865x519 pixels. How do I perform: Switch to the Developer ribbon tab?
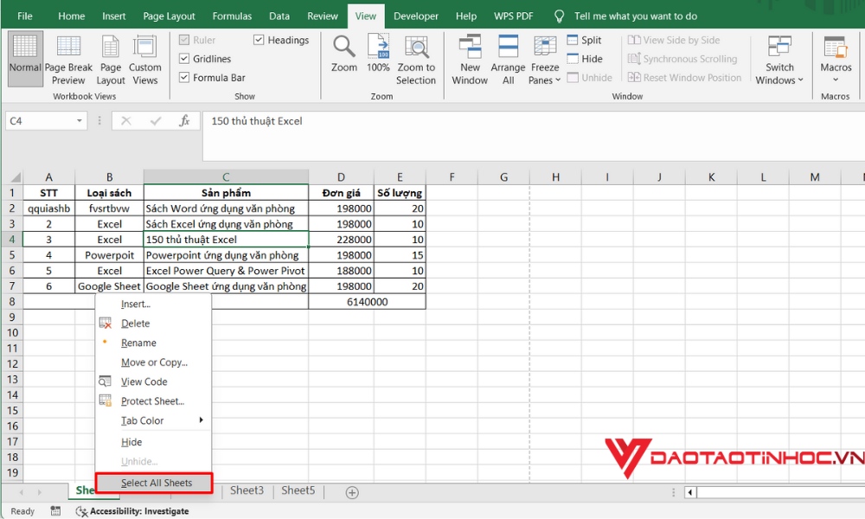(x=415, y=15)
